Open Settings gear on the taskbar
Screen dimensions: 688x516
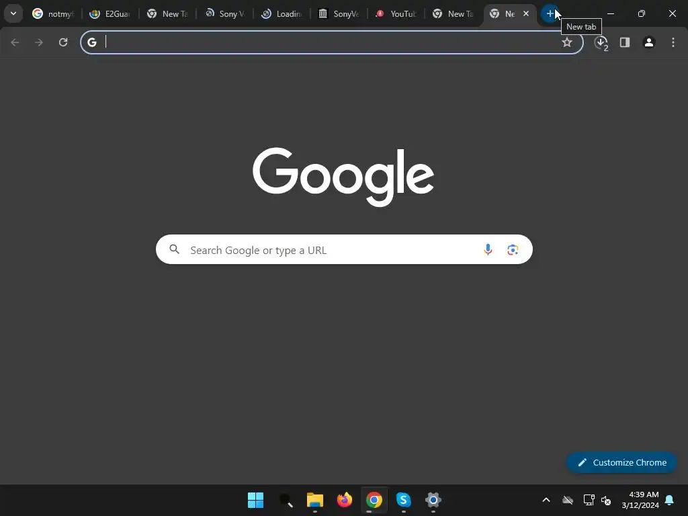433,500
